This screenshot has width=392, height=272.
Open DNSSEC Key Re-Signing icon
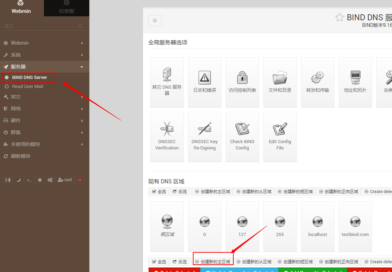click(x=205, y=137)
